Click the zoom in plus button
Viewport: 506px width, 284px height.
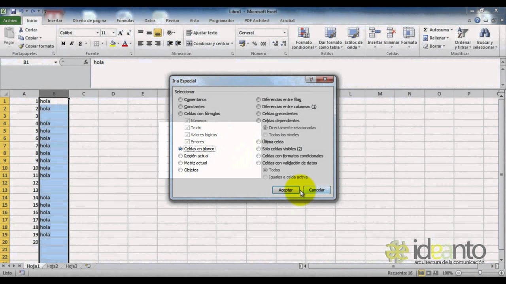[x=502, y=273]
